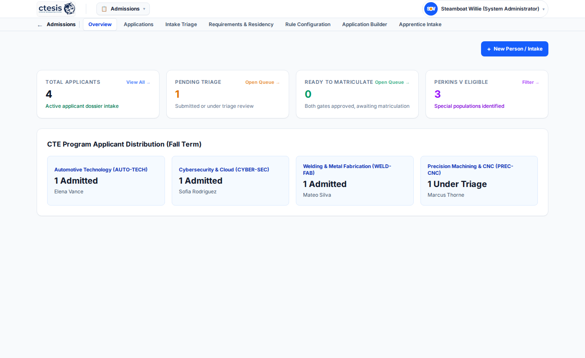Switch to the Overview tab

[100, 24]
